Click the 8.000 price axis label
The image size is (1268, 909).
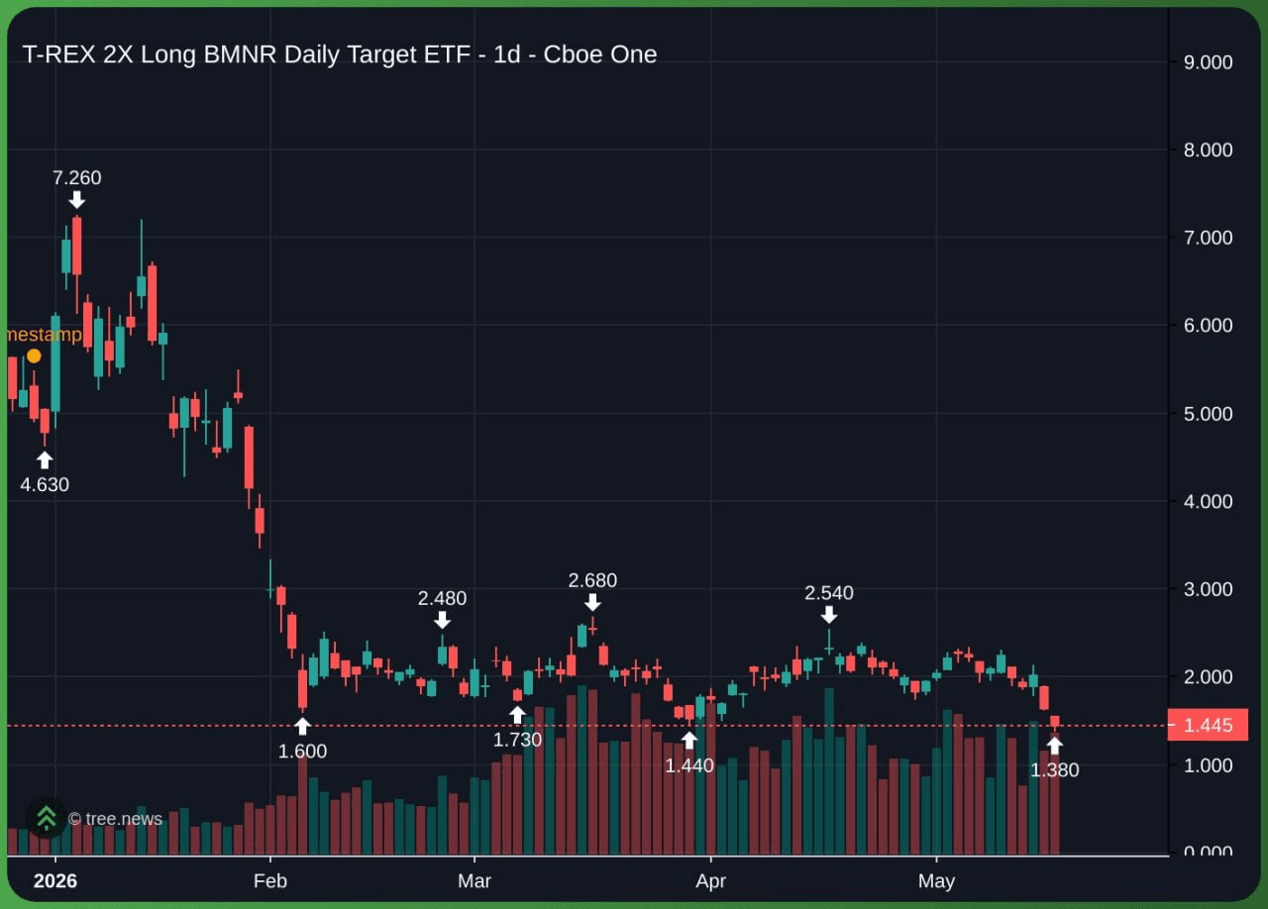pyautogui.click(x=1209, y=151)
